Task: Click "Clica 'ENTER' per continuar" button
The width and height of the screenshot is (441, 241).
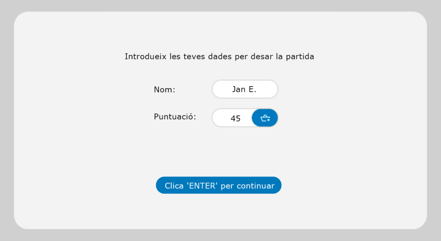Action: point(219,186)
